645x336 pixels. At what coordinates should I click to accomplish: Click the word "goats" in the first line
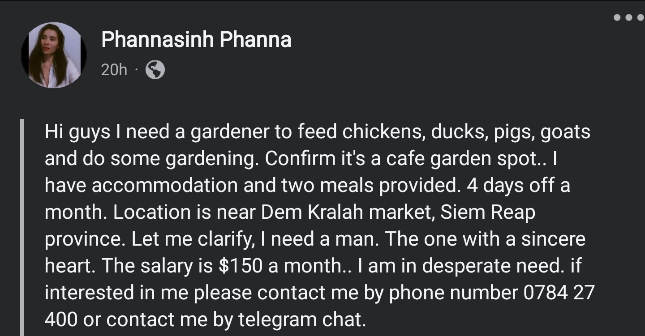pyautogui.click(x=565, y=132)
